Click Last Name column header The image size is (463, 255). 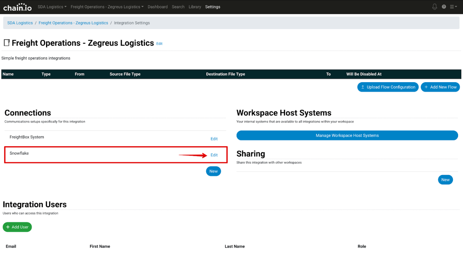235,247
